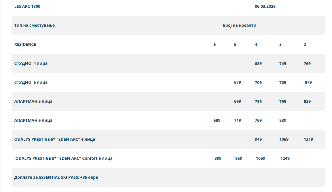Click the Број на кревети header
This screenshot has width=332, height=192.
pyautogui.click(x=240, y=25)
